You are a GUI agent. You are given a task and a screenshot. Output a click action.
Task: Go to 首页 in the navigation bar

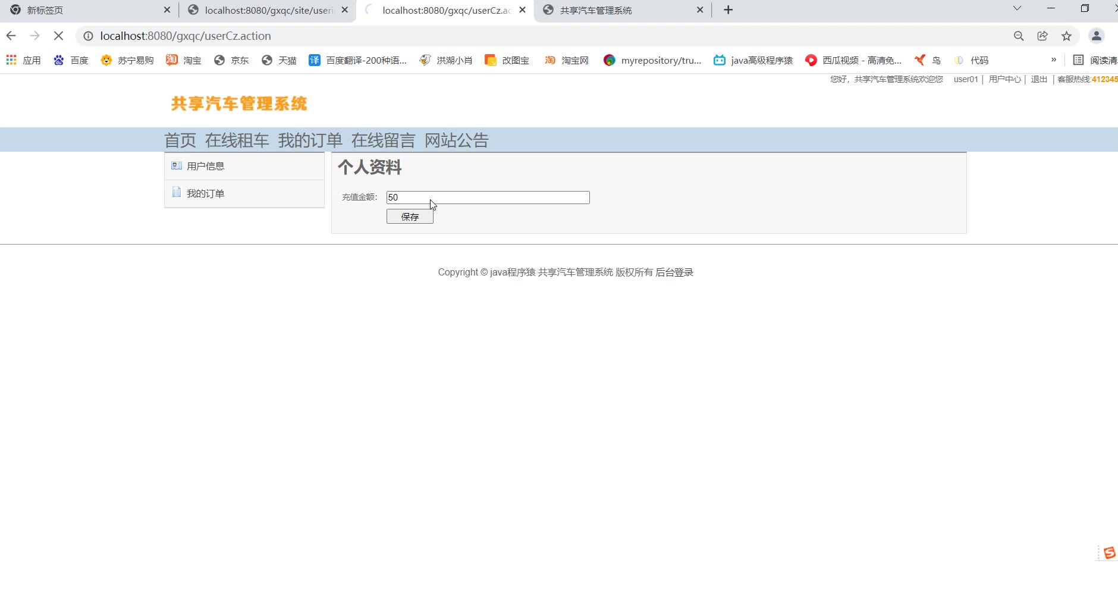[x=180, y=140]
